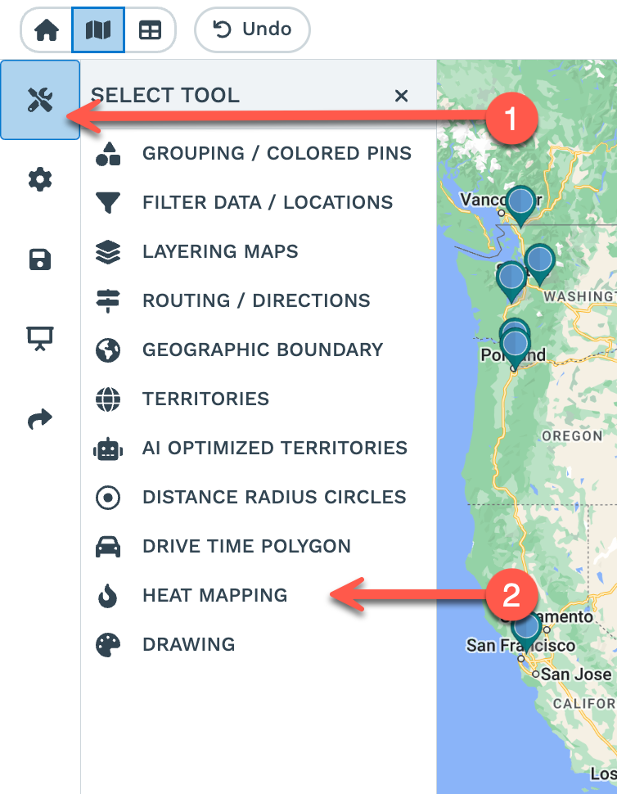This screenshot has height=794, width=617.
Task: Open settings gear in sidebar
Action: tap(40, 179)
